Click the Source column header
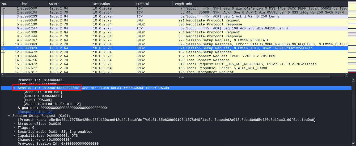 pyautogui.click(x=70, y=4)
